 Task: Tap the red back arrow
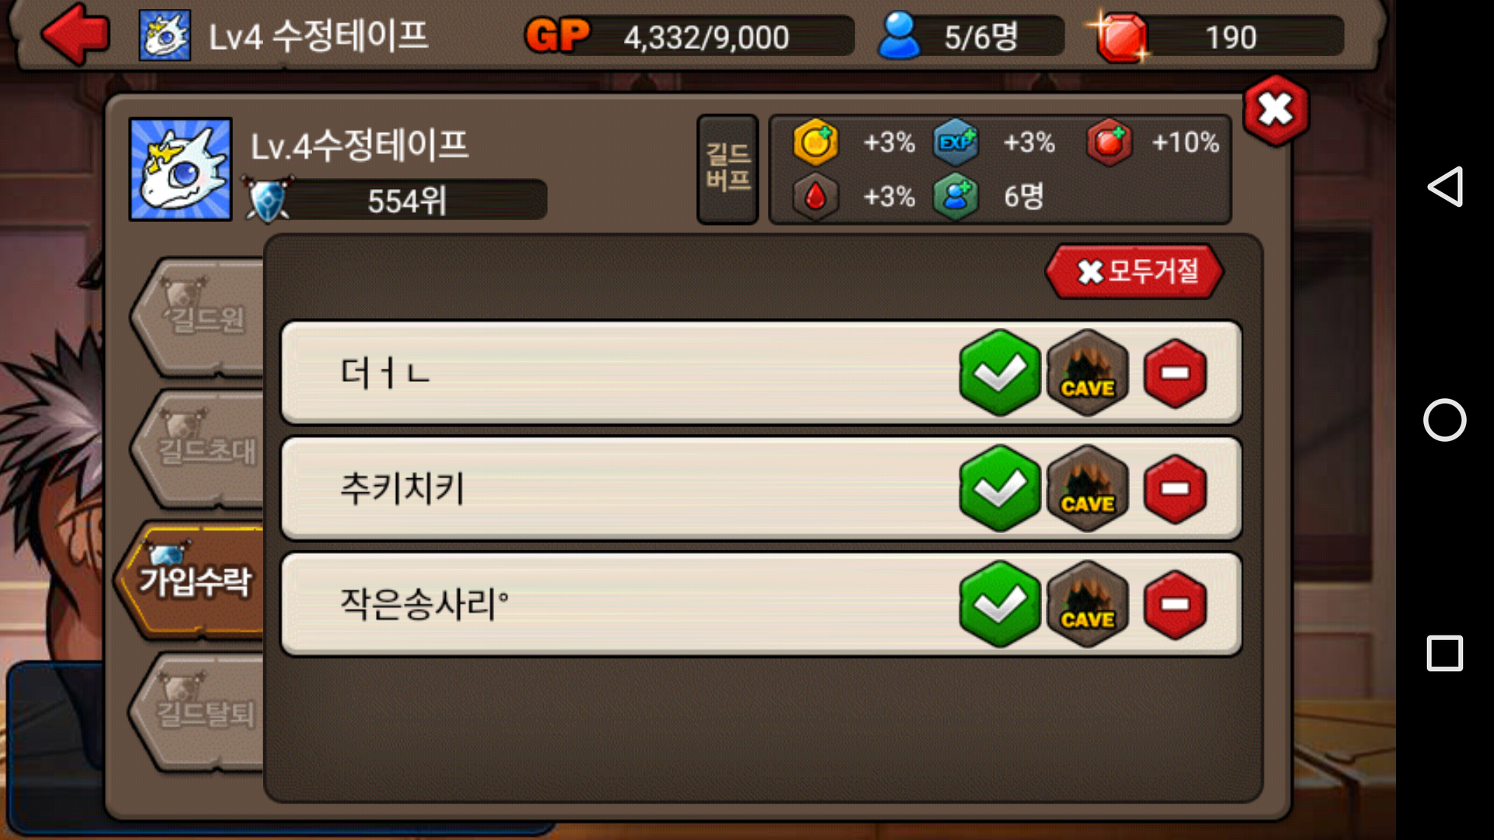(x=75, y=34)
